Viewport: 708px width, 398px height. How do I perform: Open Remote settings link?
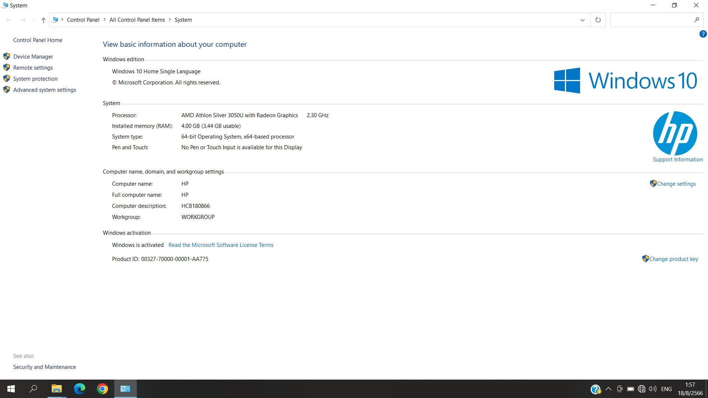point(33,67)
